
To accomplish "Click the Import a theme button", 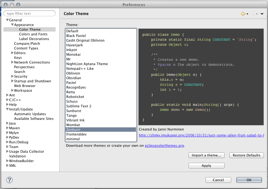I will click(206, 155).
